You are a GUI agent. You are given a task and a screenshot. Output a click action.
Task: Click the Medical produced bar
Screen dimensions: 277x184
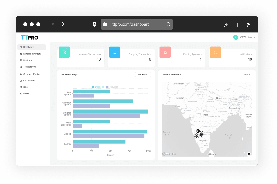(110, 132)
